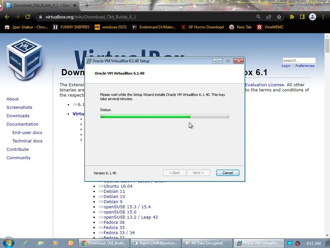330x248 pixels.
Task: Click the Evaluation License link
Action: [265, 85]
